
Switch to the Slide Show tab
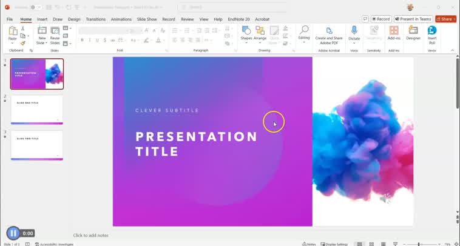pos(147,19)
